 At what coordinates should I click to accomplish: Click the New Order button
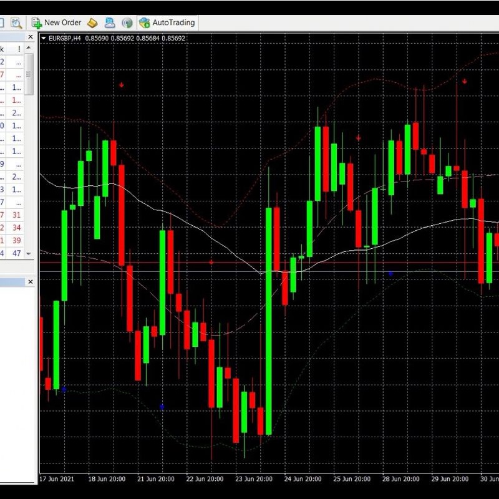point(56,22)
